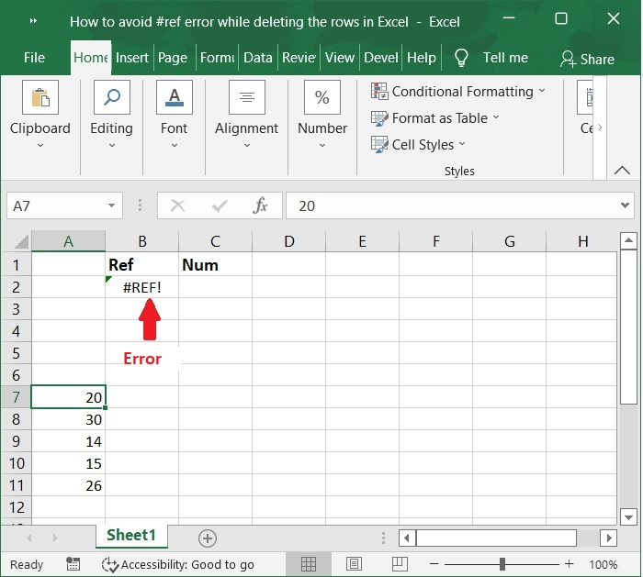Open Cell Styles gallery

coord(418,145)
